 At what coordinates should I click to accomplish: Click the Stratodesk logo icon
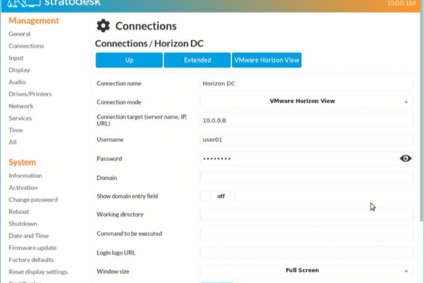tap(24, 3)
